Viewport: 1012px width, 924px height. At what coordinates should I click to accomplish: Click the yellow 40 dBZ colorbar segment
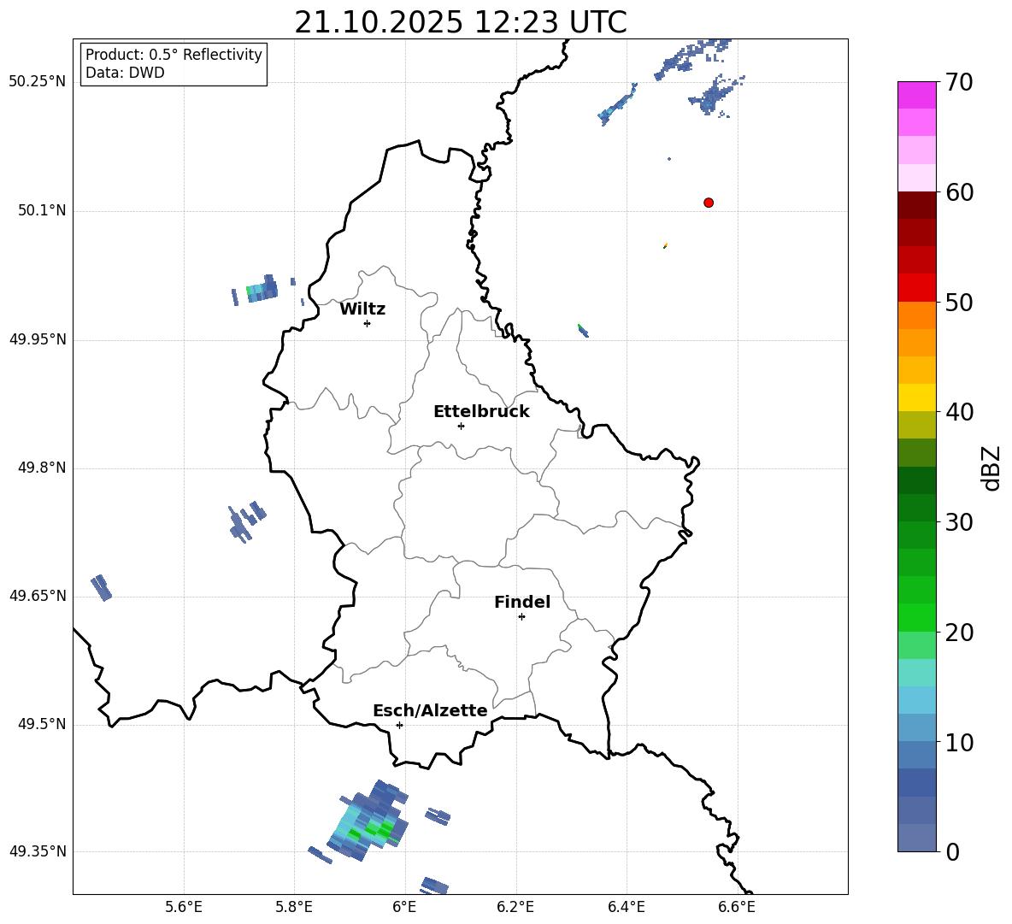(916, 397)
